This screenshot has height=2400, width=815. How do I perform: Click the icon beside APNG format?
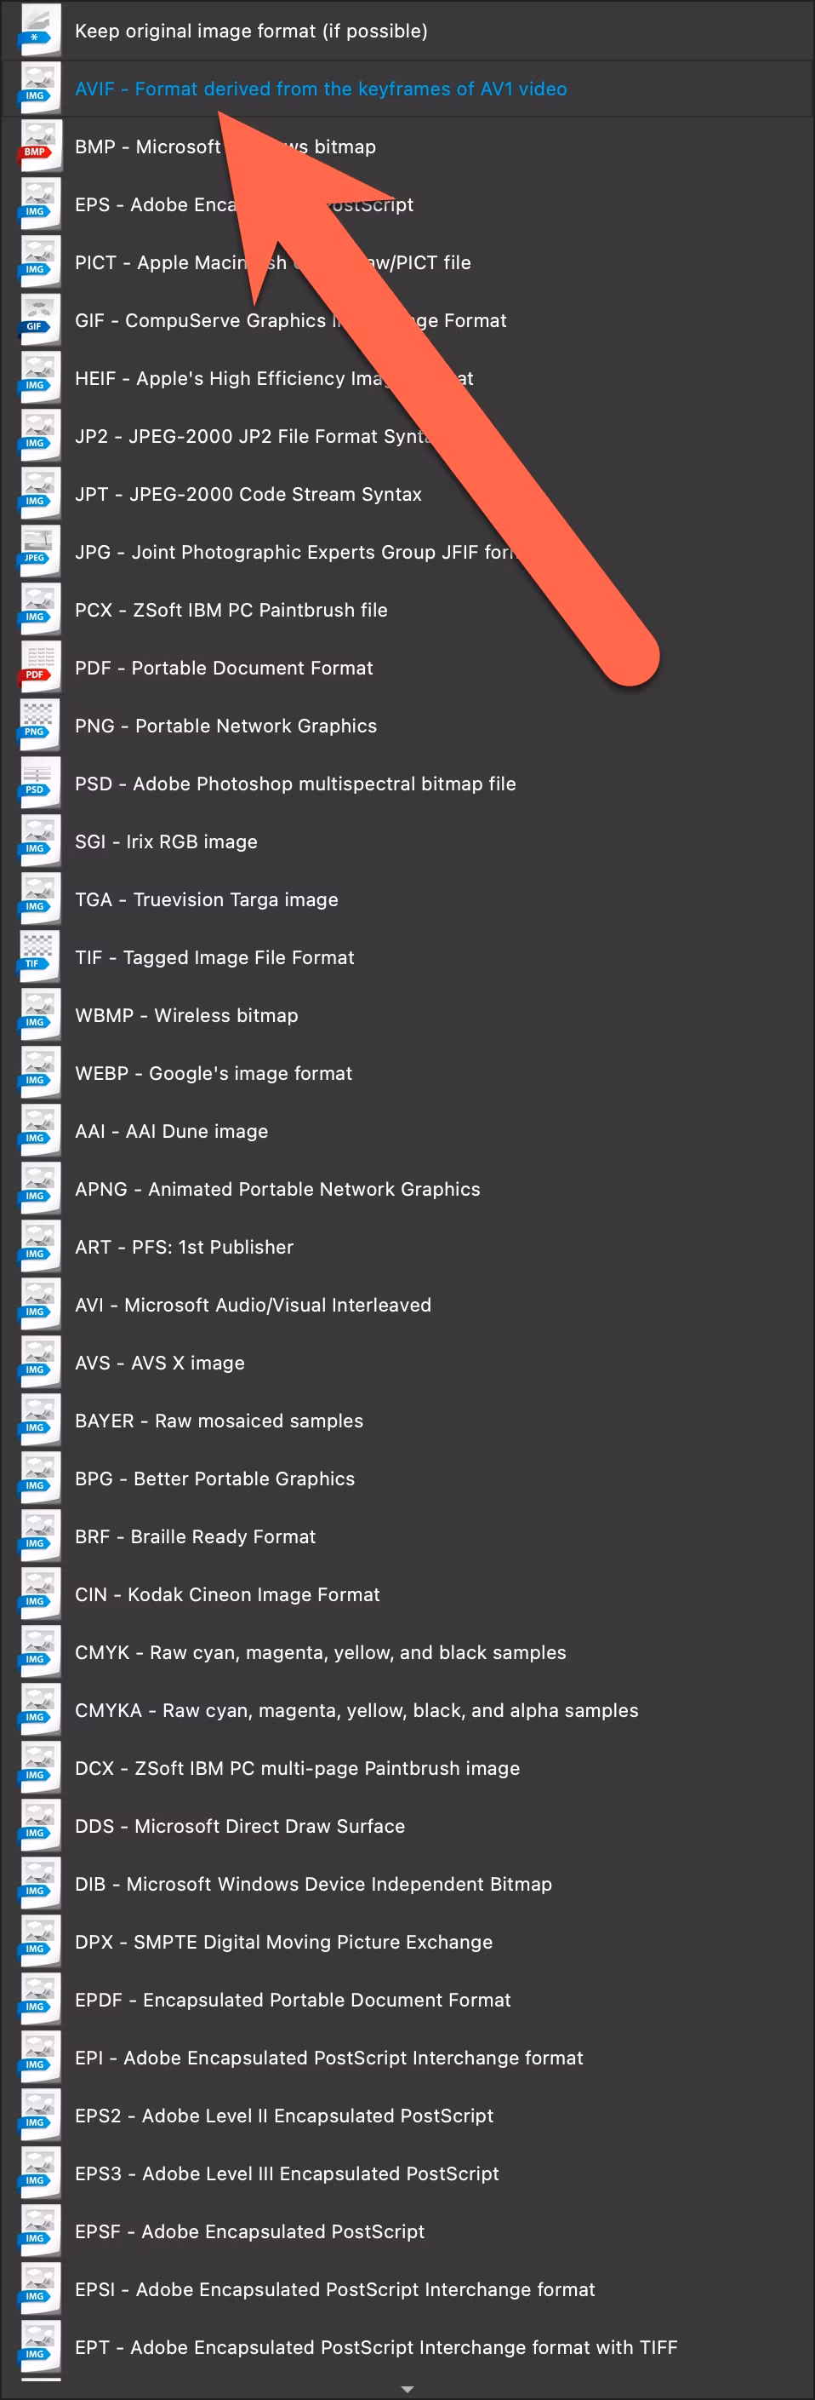[x=39, y=1189]
